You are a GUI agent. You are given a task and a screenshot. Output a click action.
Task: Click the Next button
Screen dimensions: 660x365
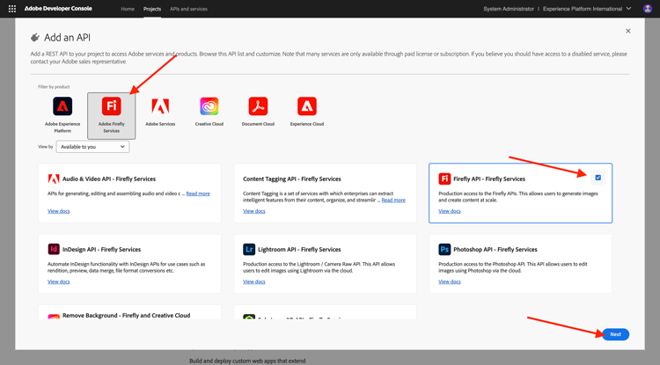(615, 334)
